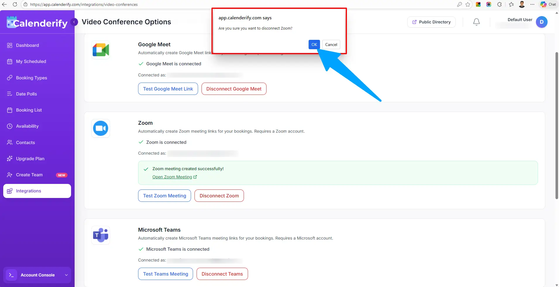Open Zoom Meeting link
The width and height of the screenshot is (559, 287).
coord(172,177)
